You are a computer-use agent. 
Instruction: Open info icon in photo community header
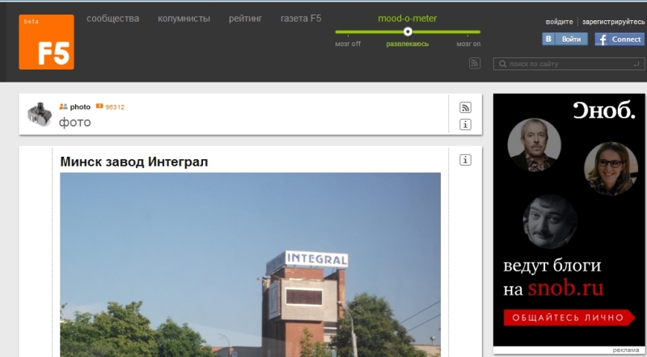point(465,124)
